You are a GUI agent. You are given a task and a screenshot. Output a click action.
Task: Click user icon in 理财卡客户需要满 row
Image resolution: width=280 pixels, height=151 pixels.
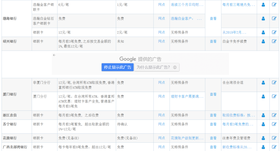point(263,97)
